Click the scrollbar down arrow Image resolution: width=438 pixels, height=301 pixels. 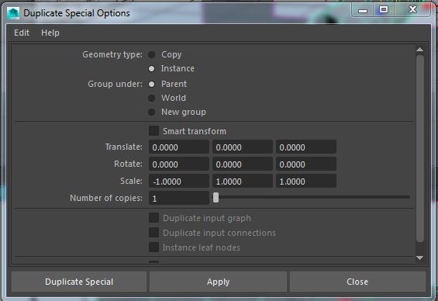click(x=419, y=258)
